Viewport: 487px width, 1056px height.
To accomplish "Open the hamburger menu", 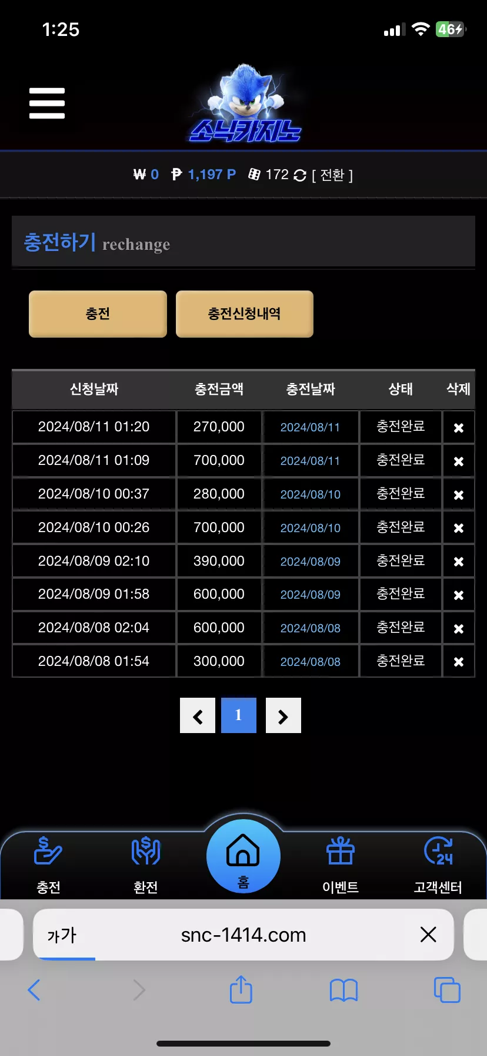I will click(47, 103).
